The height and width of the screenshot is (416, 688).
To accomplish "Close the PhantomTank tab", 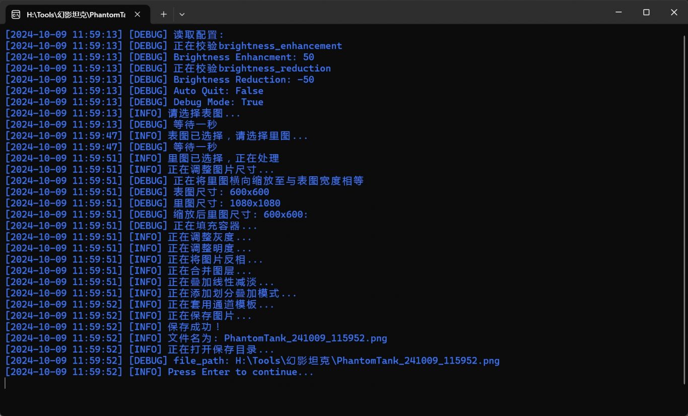I will (137, 14).
